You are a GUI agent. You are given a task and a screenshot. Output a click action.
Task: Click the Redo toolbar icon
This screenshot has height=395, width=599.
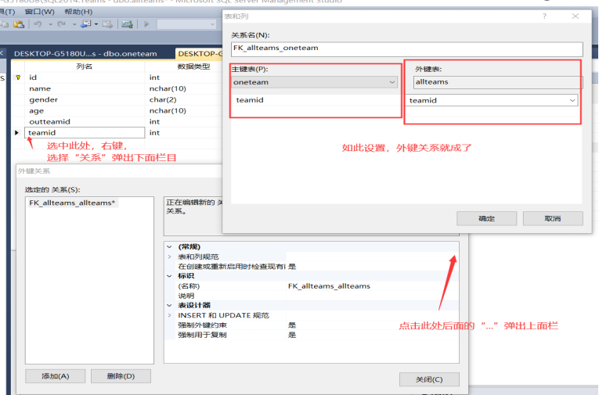(61, 24)
